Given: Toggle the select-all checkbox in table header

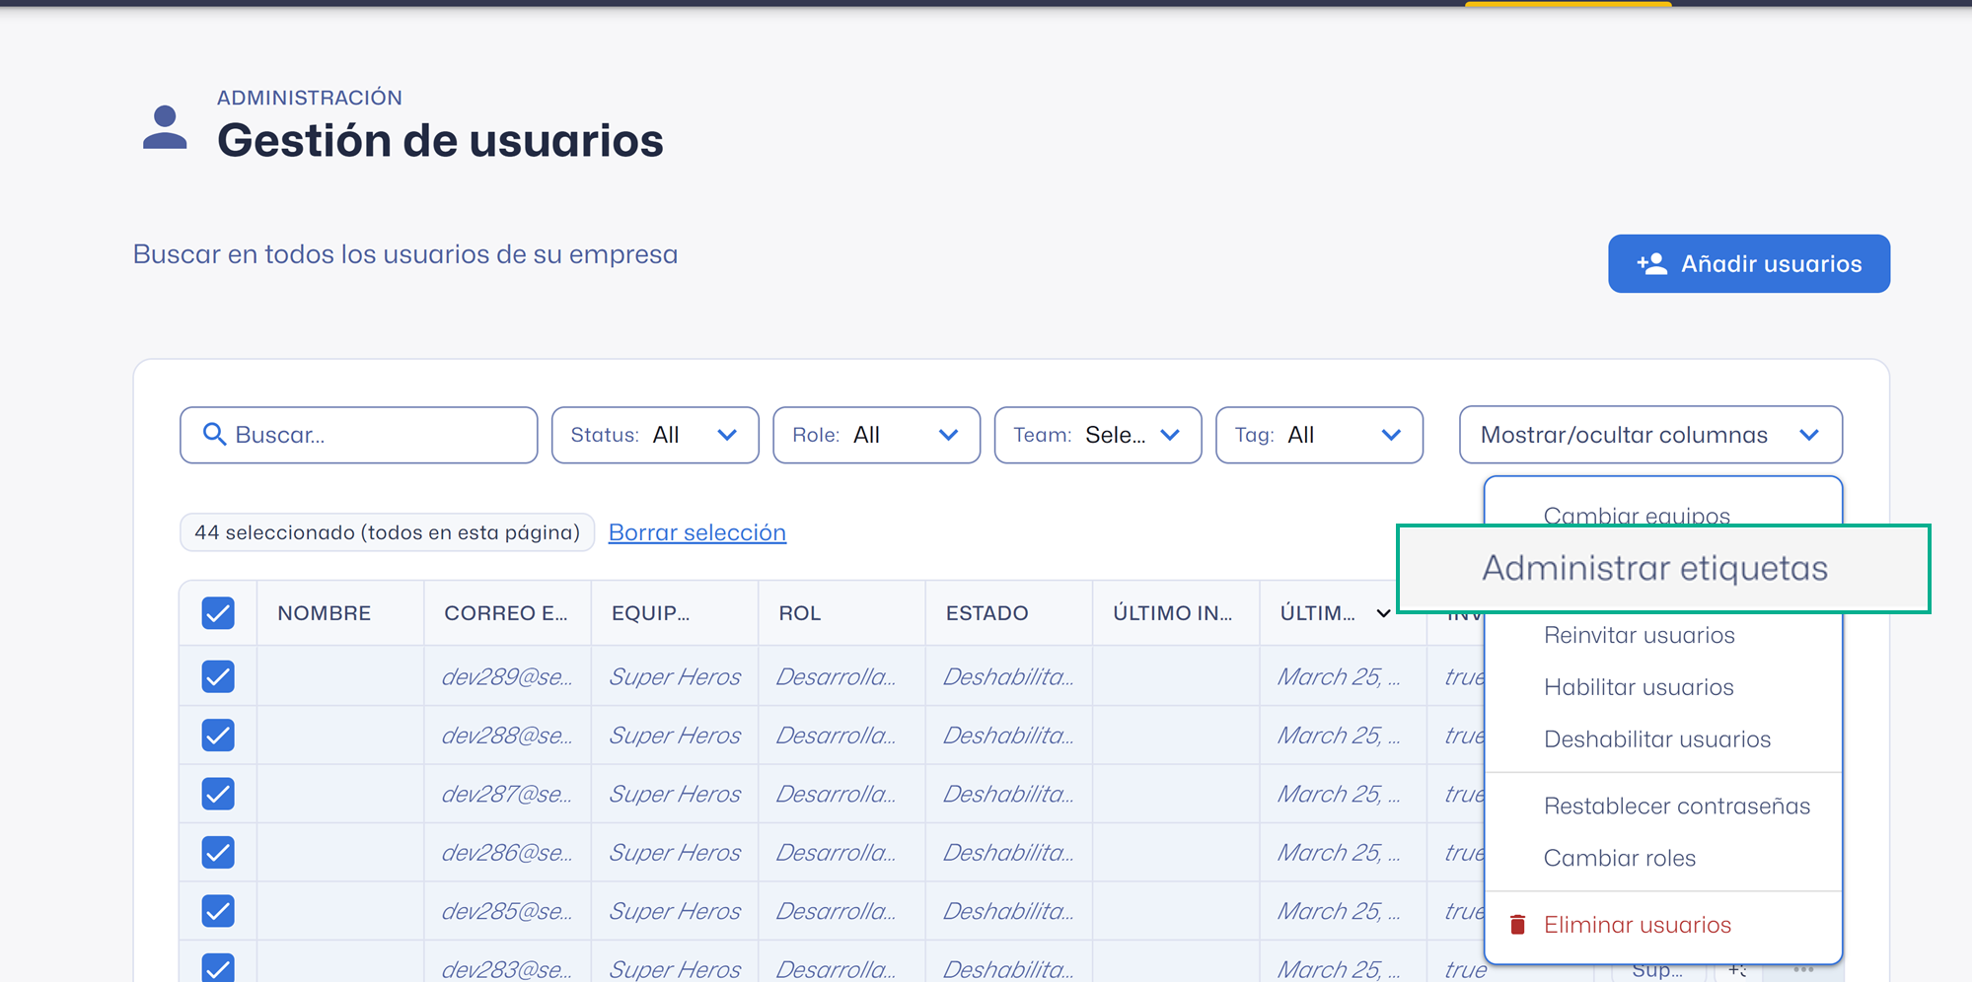Looking at the screenshot, I should pos(218,612).
